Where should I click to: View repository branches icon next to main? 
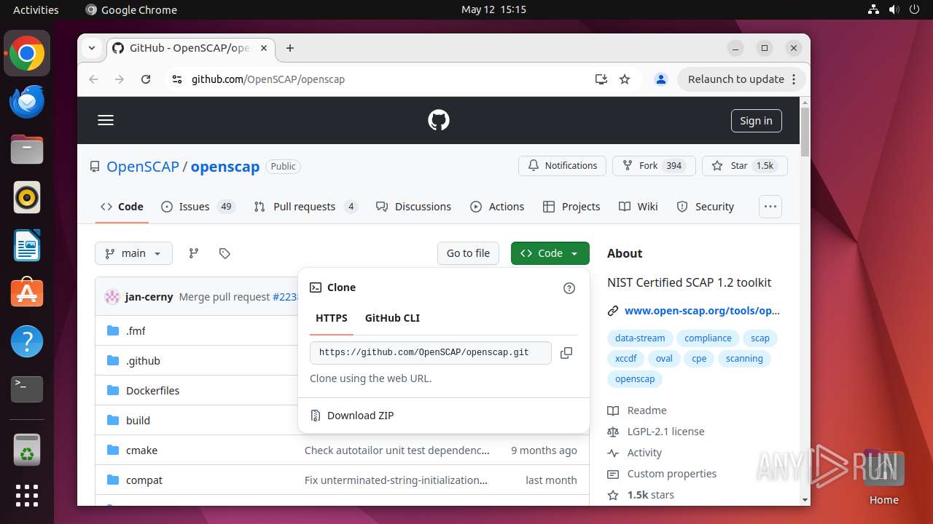[x=194, y=253]
